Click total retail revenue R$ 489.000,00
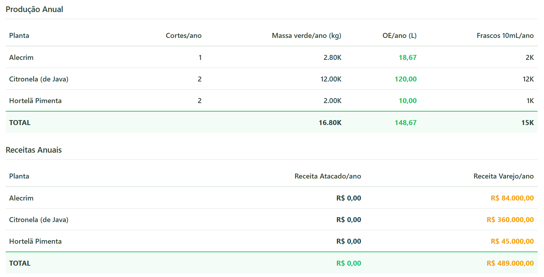The height and width of the screenshot is (277, 544). pos(510,263)
